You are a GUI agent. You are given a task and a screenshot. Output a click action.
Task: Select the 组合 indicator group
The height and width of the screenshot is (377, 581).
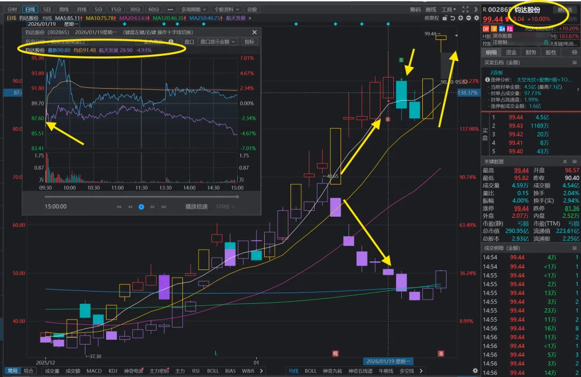(29, 371)
